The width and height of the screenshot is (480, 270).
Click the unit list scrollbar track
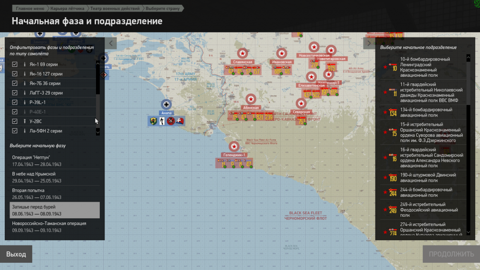(x=468, y=166)
